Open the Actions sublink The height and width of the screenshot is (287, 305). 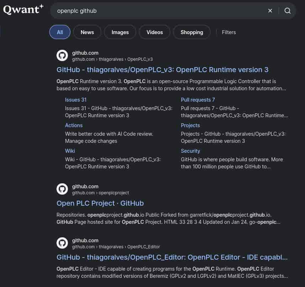(x=74, y=125)
